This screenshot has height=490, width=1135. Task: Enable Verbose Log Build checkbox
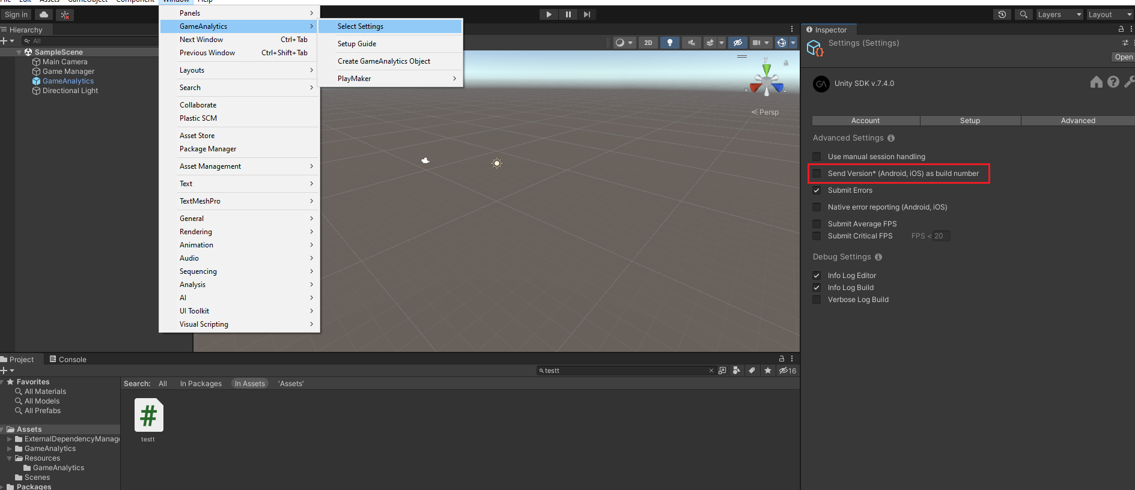pos(817,300)
